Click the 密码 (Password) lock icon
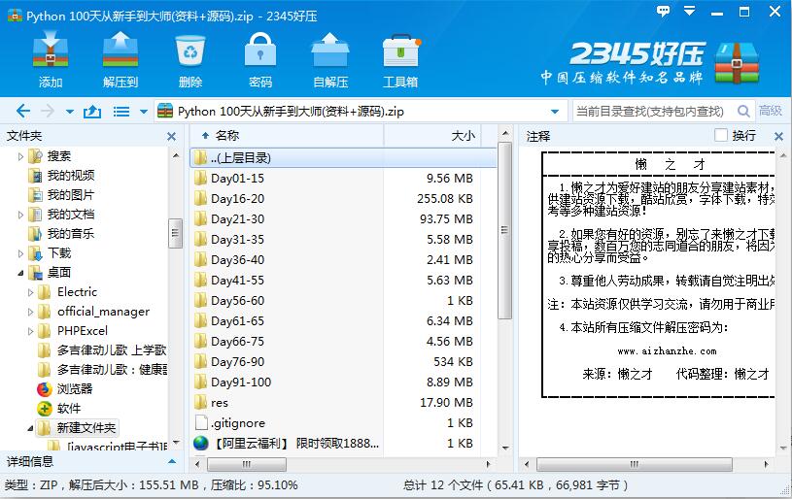This screenshot has width=792, height=499. pos(260,50)
